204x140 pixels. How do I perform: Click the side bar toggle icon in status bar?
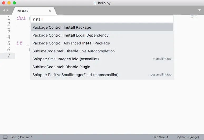[x=5, y=137]
